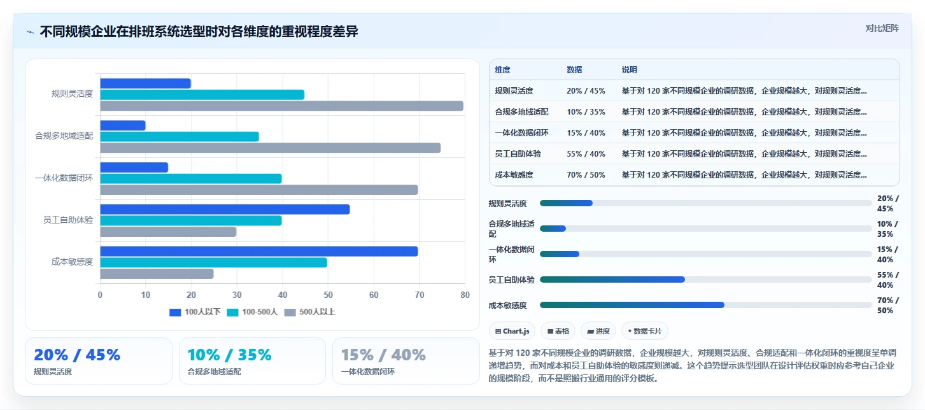Open the 15% / 40% 一体化数据闭环 stat card
Image resolution: width=925 pixels, height=410 pixels.
point(406,361)
